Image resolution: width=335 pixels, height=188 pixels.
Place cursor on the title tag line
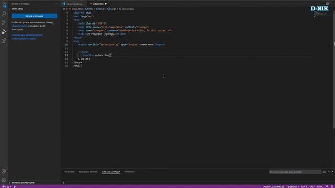click(102, 34)
